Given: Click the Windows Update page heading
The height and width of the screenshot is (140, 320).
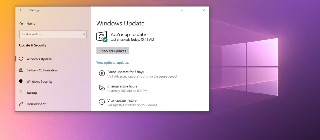Looking at the screenshot, I should [120, 23].
